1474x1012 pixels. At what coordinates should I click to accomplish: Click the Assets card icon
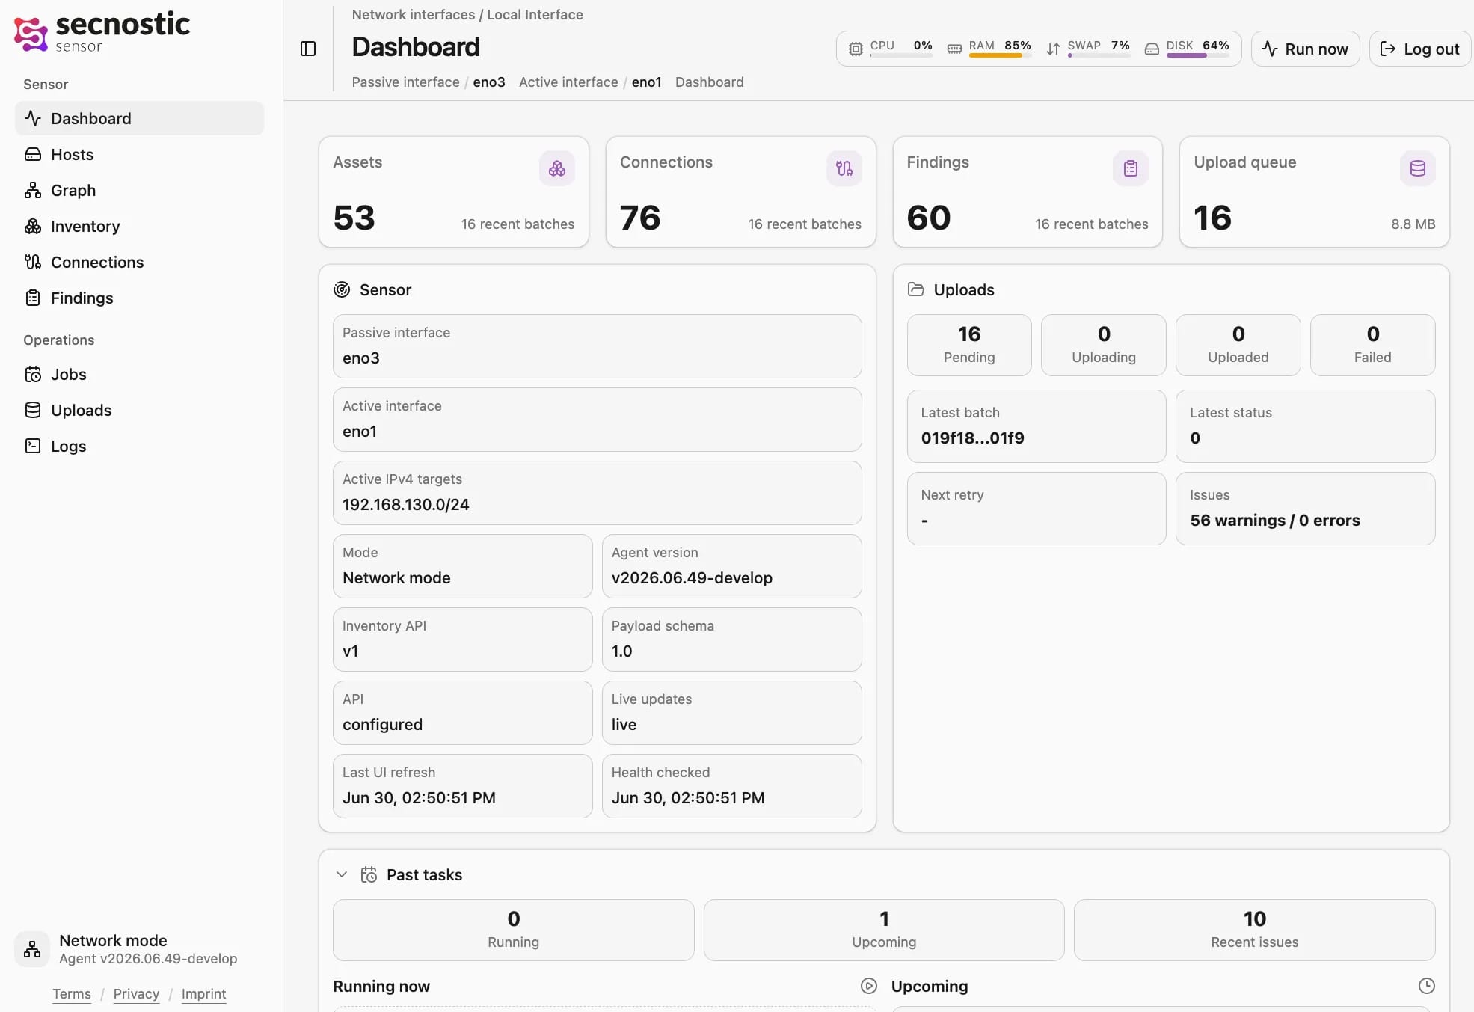coord(557,168)
